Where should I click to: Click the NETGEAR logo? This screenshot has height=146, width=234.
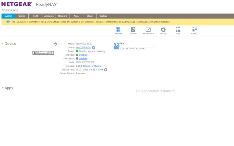click(17, 4)
